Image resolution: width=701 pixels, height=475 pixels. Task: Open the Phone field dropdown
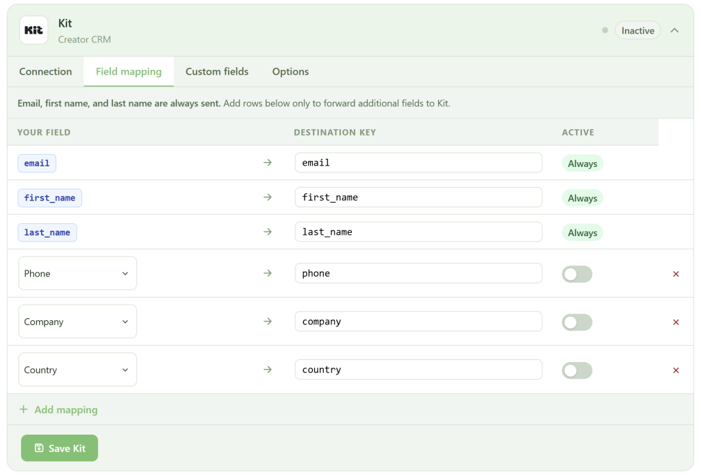[x=77, y=273]
